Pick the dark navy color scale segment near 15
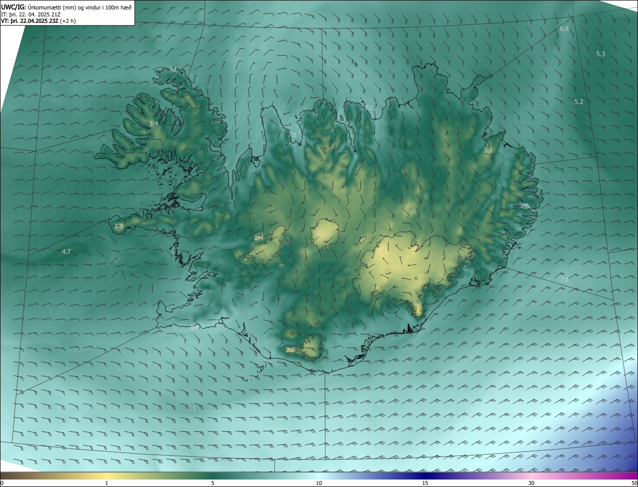This screenshot has height=487, width=638. pos(425,476)
